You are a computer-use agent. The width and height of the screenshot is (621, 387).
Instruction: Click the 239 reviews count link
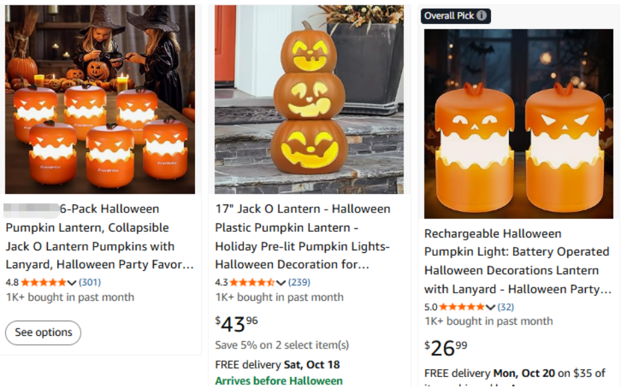tap(299, 283)
